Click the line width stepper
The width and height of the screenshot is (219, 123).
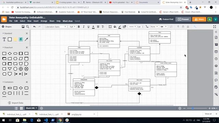[x=143, y=27]
